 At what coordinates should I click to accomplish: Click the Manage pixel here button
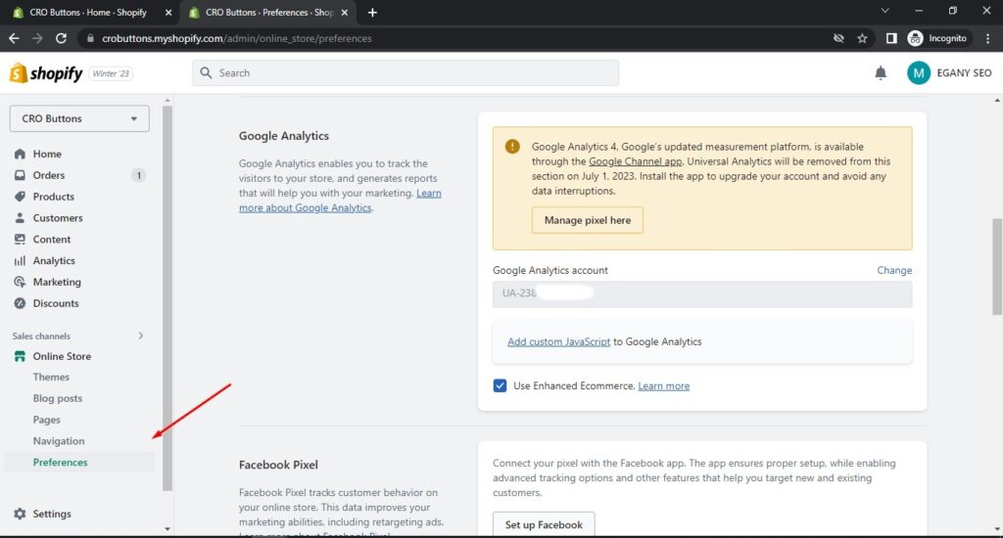coord(588,220)
